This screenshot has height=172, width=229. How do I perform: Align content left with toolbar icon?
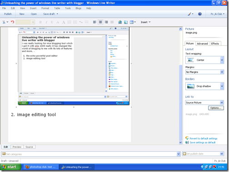[x=95, y=22]
